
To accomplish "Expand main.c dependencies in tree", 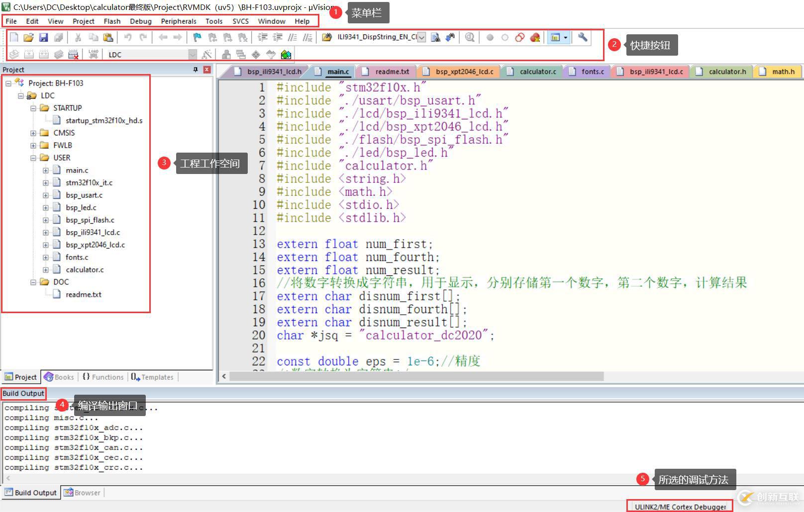I will [x=46, y=170].
